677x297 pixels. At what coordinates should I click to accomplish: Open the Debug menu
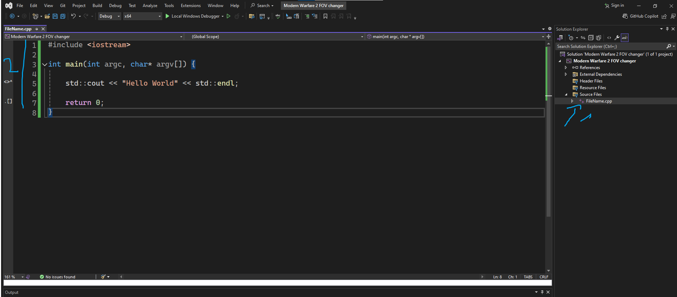tap(115, 6)
